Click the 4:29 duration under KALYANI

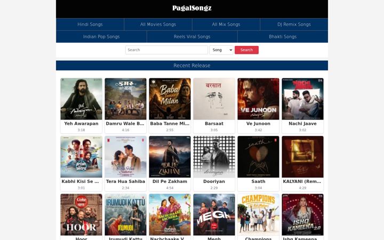[x=302, y=188]
